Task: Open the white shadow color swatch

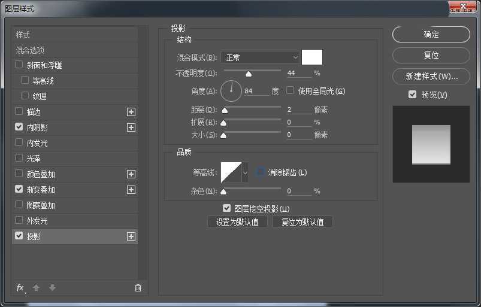Action: pos(312,57)
